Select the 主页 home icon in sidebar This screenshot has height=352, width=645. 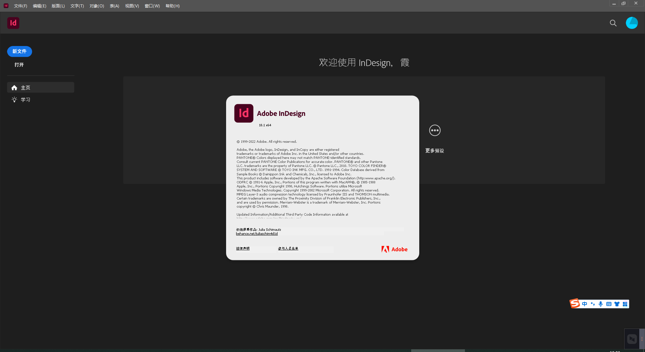click(x=14, y=87)
